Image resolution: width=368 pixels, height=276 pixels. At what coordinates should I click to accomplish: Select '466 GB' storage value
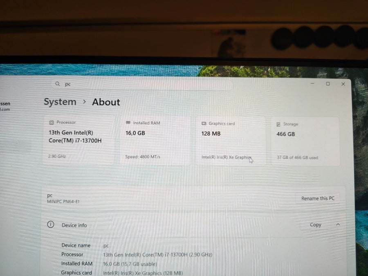286,134
